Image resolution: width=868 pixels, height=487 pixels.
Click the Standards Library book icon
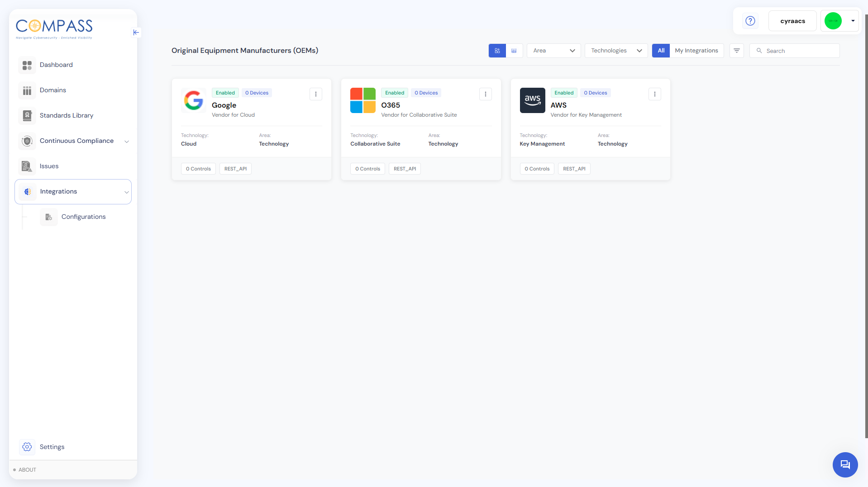coord(27,116)
